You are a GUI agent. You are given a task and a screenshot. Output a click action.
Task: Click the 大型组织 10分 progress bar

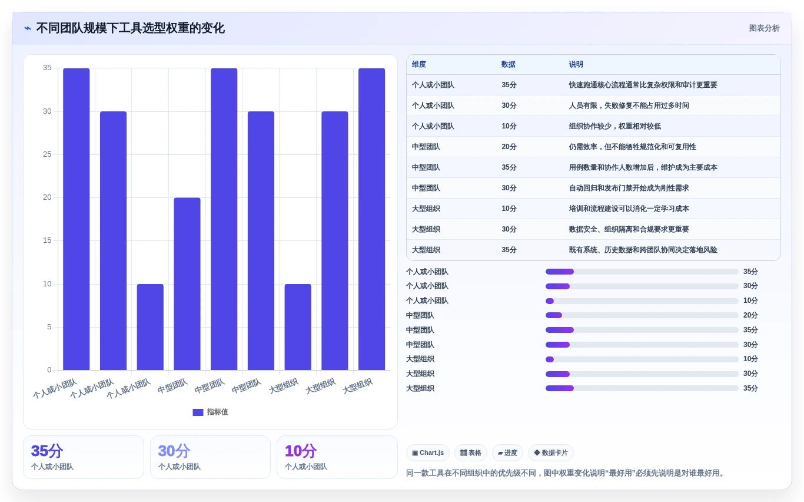click(x=642, y=359)
